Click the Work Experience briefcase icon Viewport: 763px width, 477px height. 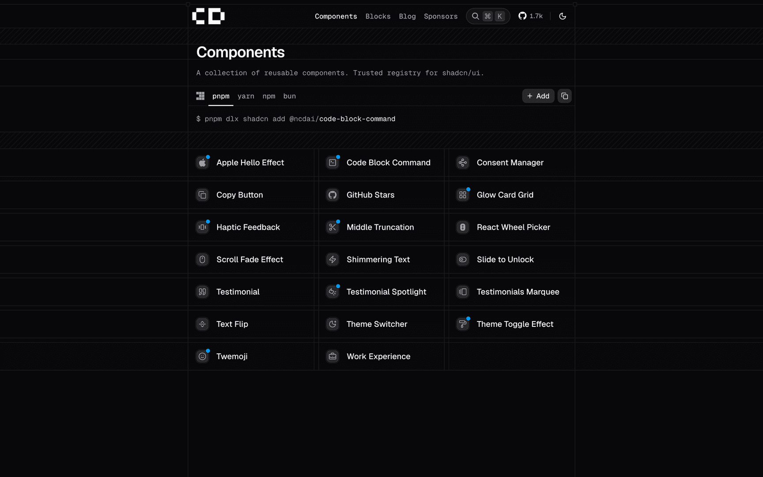[332, 356]
